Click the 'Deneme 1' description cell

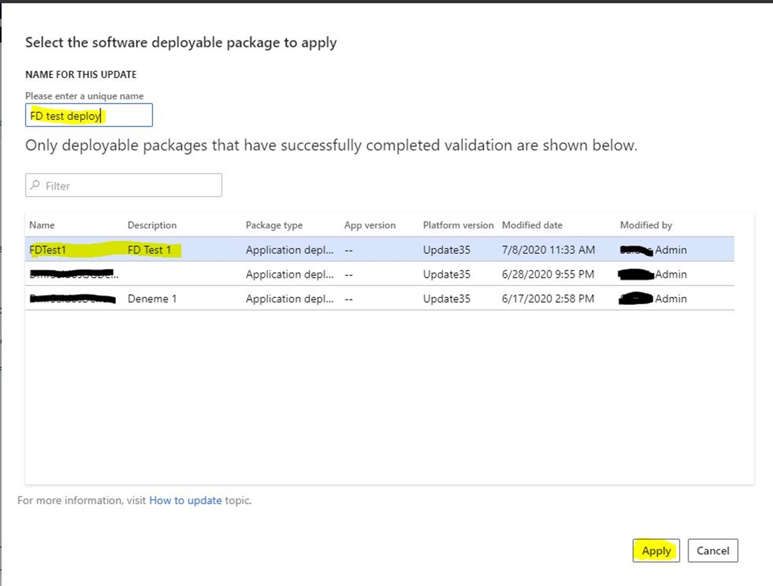pyautogui.click(x=152, y=299)
